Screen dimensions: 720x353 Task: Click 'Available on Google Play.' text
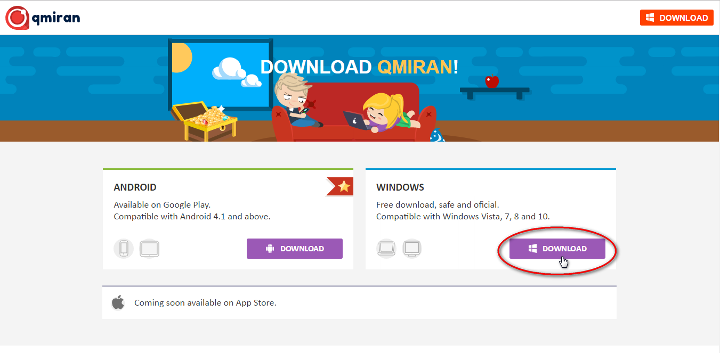click(162, 204)
